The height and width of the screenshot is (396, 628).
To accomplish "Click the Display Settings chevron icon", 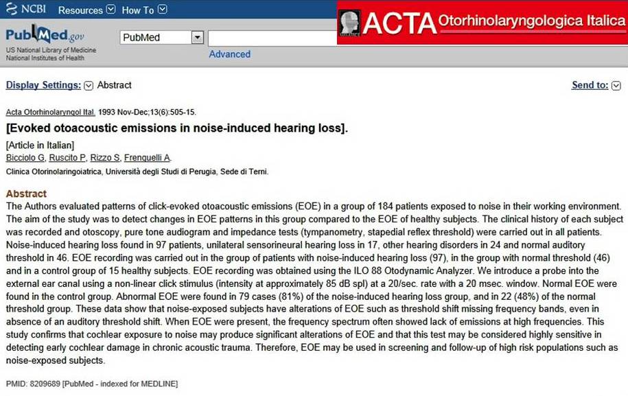I will pos(89,86).
